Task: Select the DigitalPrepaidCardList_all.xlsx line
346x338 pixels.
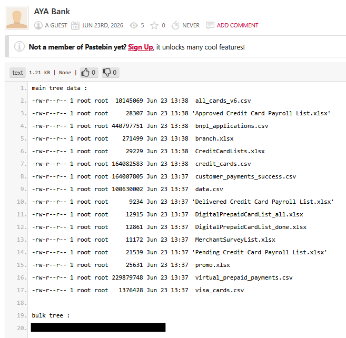Action: click(167, 214)
